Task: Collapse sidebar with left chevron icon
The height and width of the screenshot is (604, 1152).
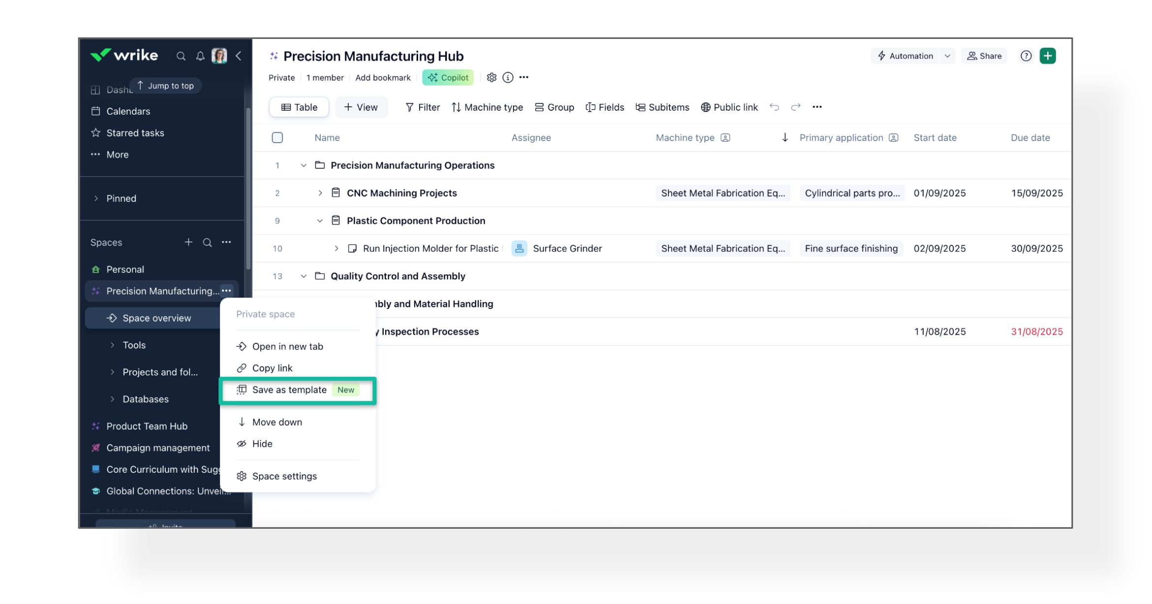Action: pos(239,56)
